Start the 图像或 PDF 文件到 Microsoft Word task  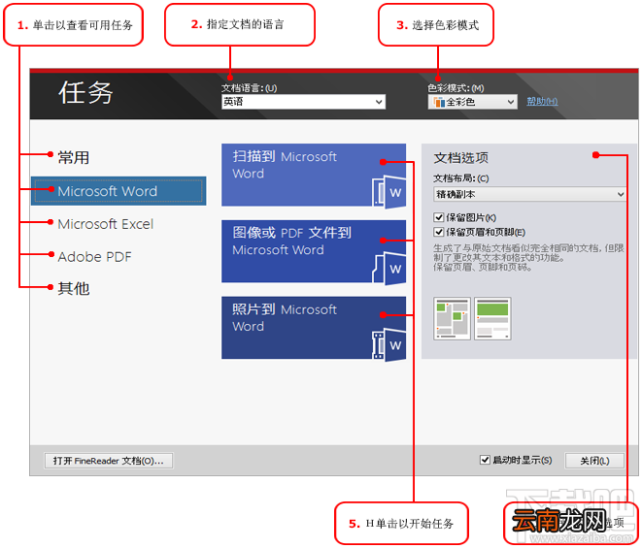(x=314, y=251)
